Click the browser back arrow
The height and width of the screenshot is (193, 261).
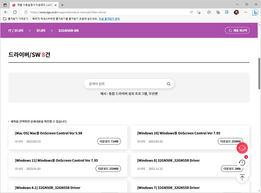6,12
